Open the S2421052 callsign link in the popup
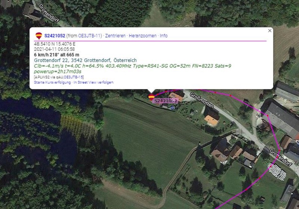299x209 pixels. click(55, 35)
